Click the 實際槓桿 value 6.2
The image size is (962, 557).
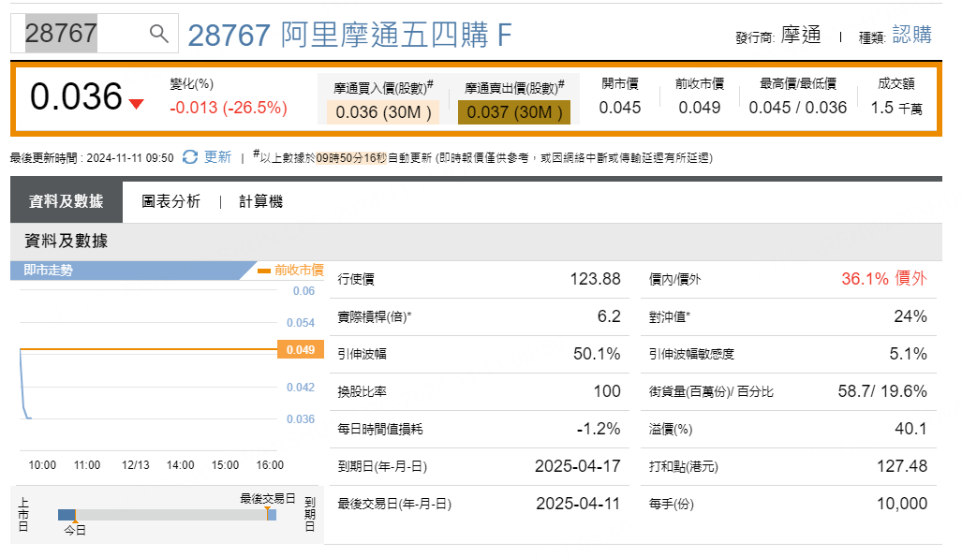click(609, 316)
